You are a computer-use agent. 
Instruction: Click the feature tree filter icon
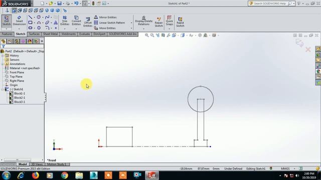(4, 46)
